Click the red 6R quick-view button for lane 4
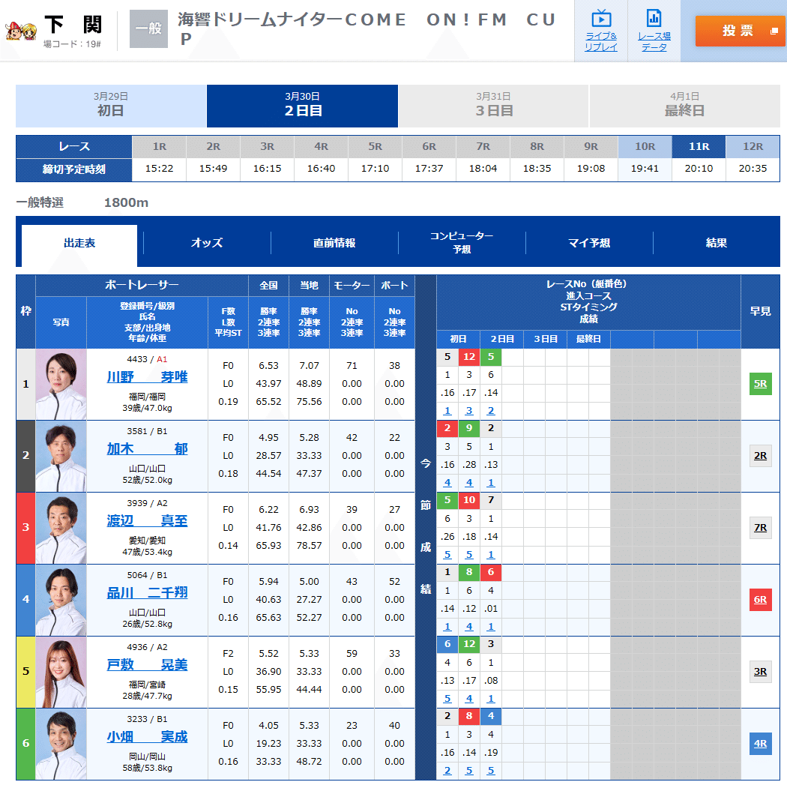 click(761, 600)
